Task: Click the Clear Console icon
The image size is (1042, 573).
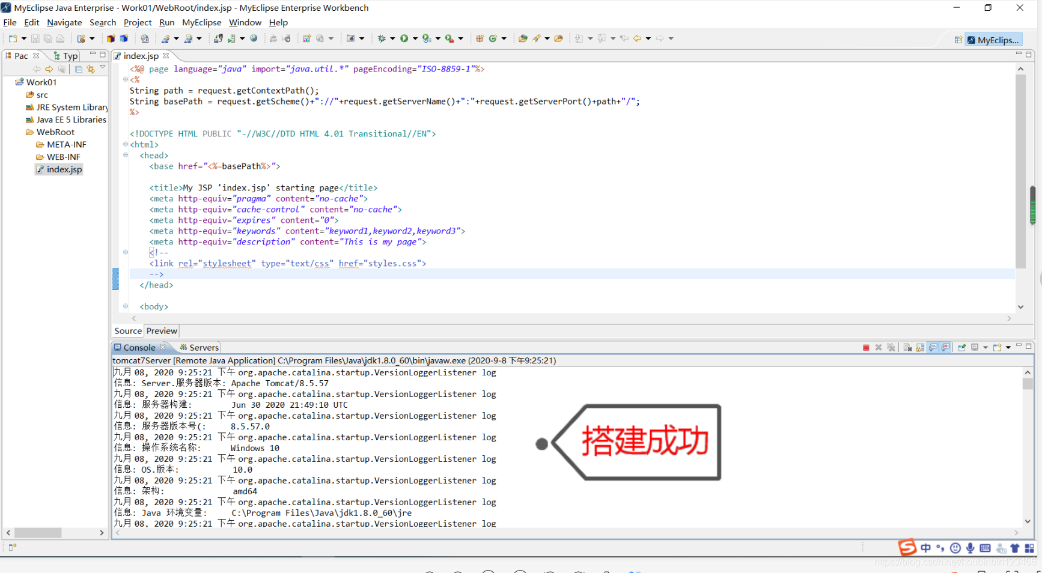Action: tap(908, 348)
